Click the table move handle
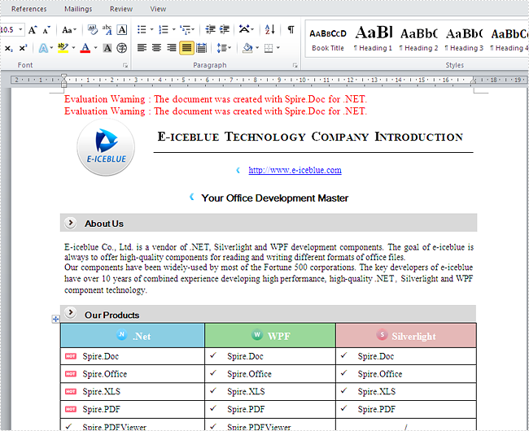The width and height of the screenshot is (529, 431). pos(55,319)
